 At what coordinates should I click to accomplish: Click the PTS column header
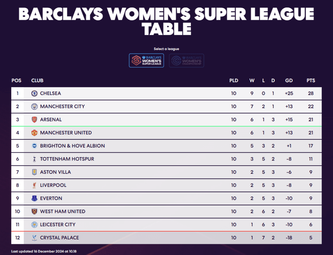(311, 81)
